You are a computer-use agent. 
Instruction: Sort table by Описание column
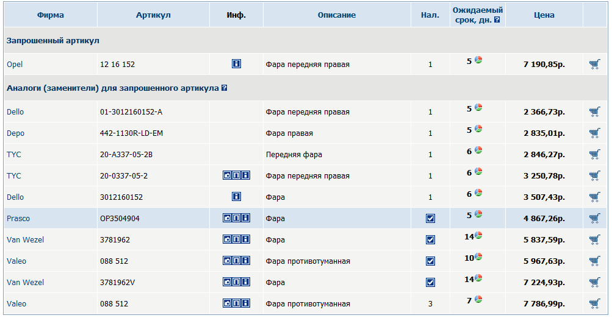336,15
